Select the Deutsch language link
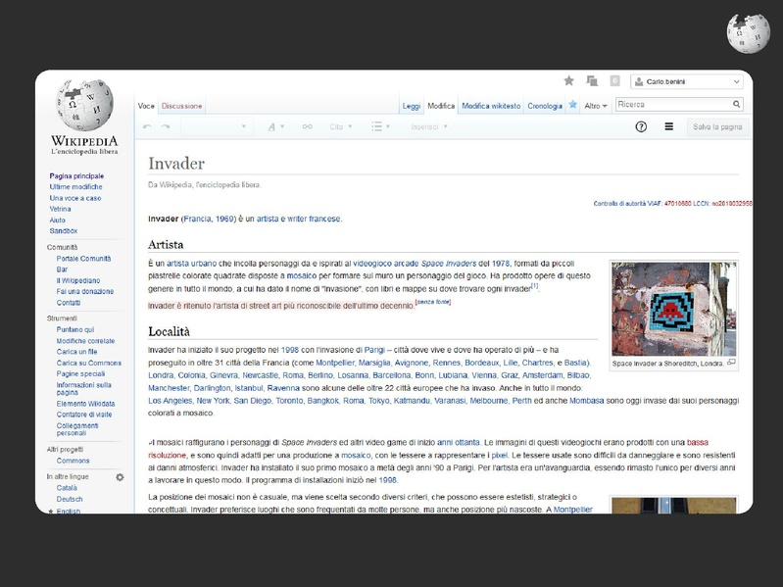The image size is (783, 587). (70, 499)
